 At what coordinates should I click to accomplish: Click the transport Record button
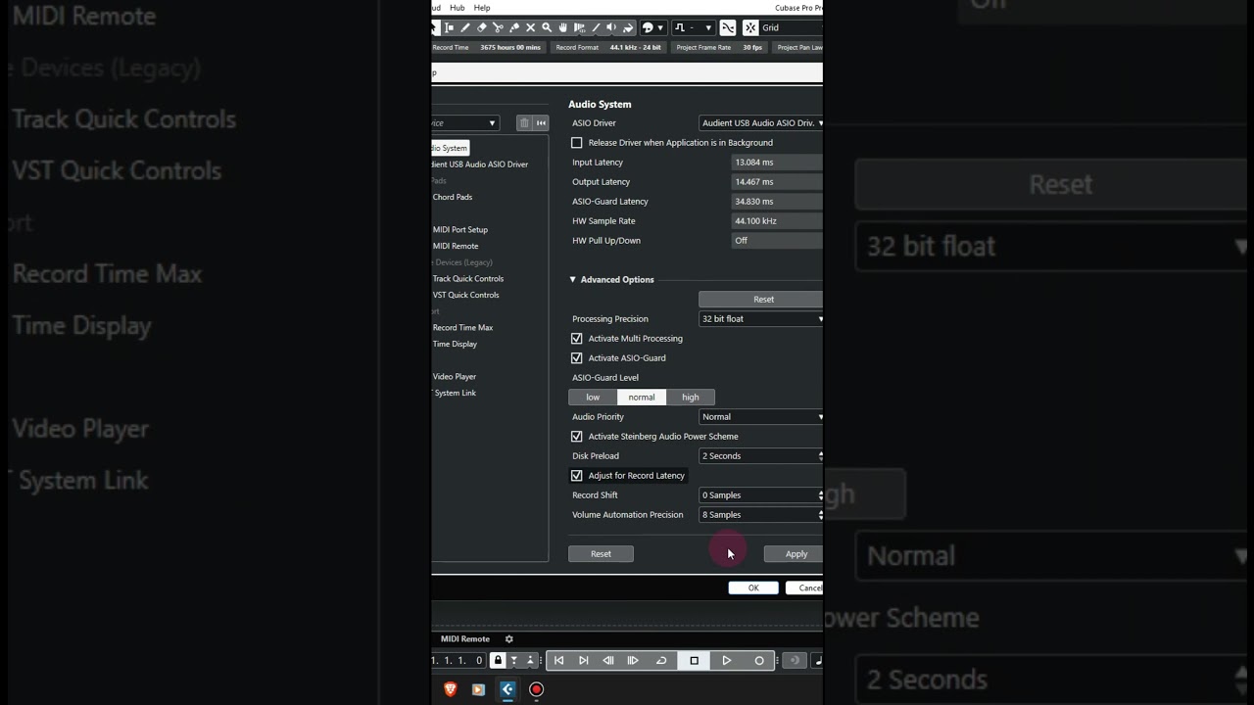click(759, 661)
